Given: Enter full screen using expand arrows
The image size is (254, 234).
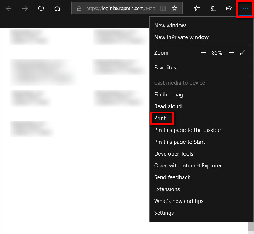Looking at the screenshot, I should [x=243, y=53].
